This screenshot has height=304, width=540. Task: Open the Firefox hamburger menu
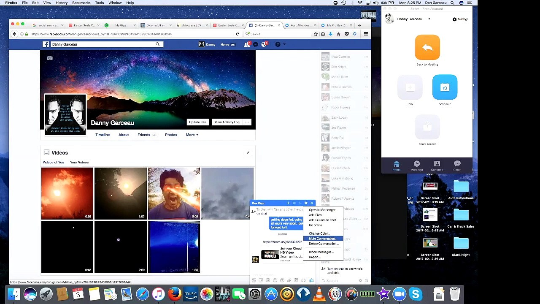[x=366, y=34]
